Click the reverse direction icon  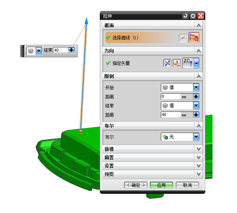click(x=167, y=63)
